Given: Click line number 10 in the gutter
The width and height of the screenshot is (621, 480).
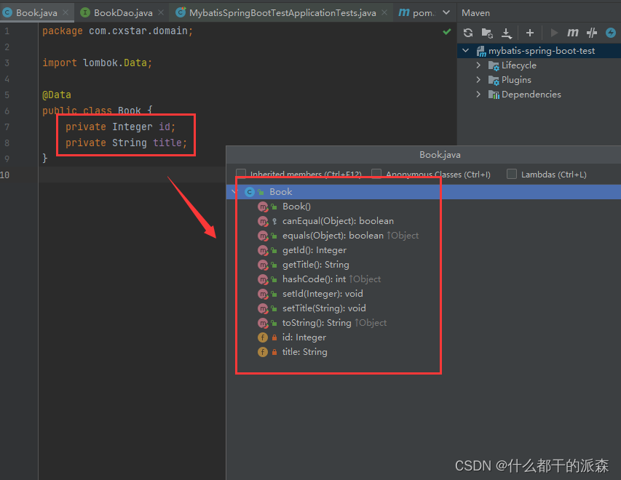Looking at the screenshot, I should (x=5, y=175).
